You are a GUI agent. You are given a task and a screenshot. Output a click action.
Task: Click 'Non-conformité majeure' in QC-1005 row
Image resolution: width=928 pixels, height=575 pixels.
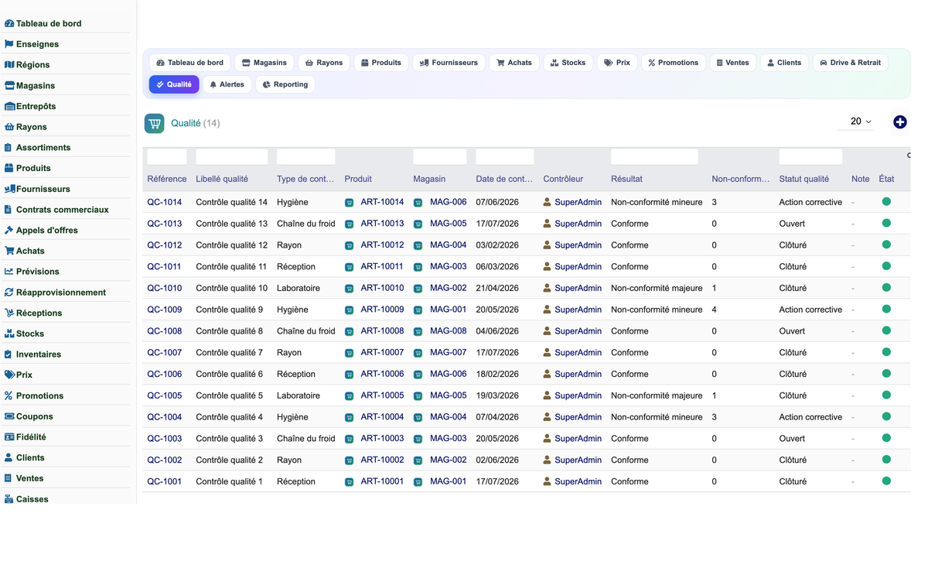click(657, 395)
